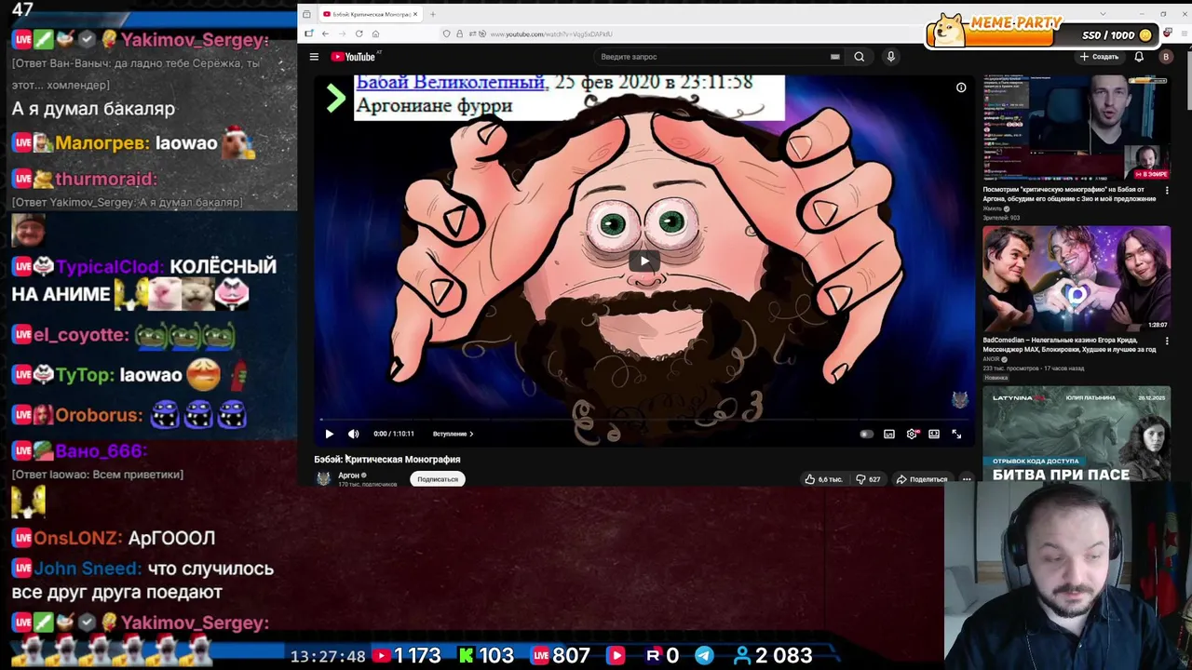The height and width of the screenshot is (670, 1192).
Task: Click the John Sneed chat username
Action: pos(88,569)
